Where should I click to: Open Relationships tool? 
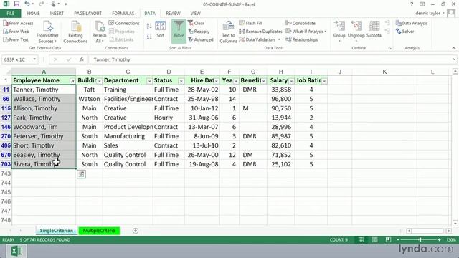[302, 39]
